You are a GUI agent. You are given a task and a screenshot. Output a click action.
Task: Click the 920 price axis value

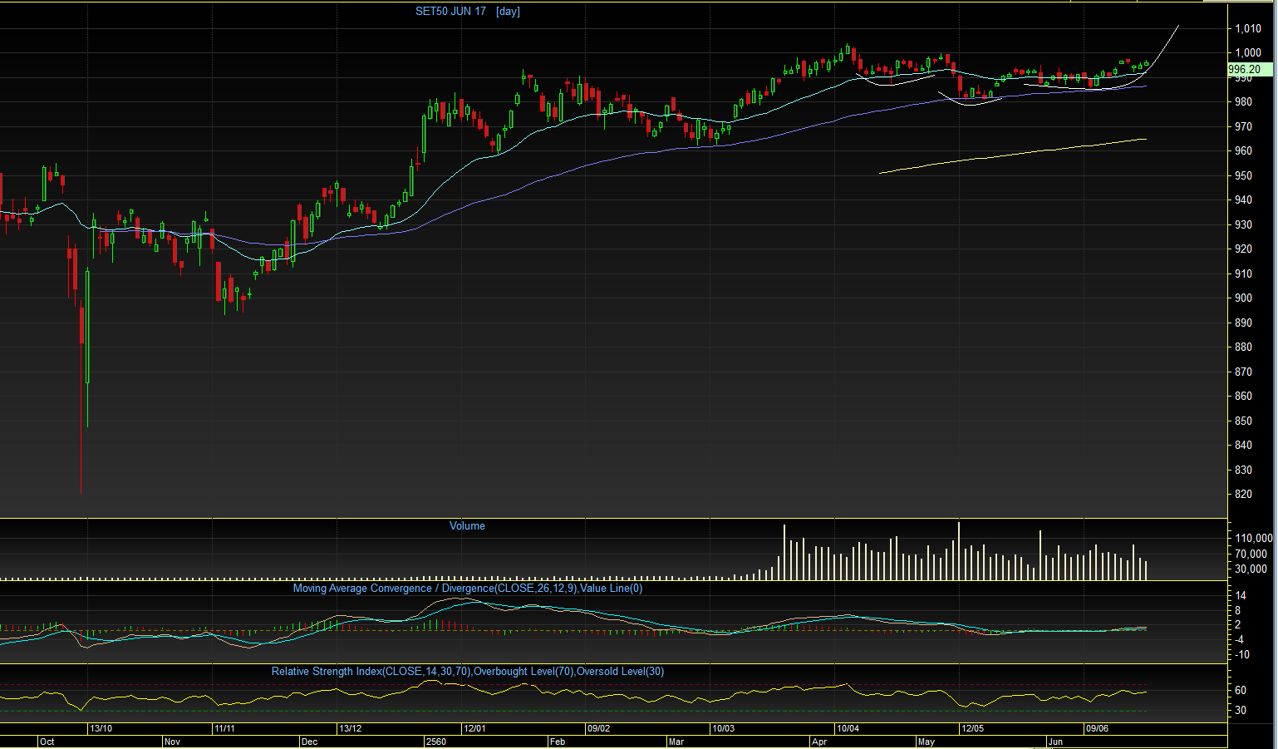pyautogui.click(x=1244, y=249)
